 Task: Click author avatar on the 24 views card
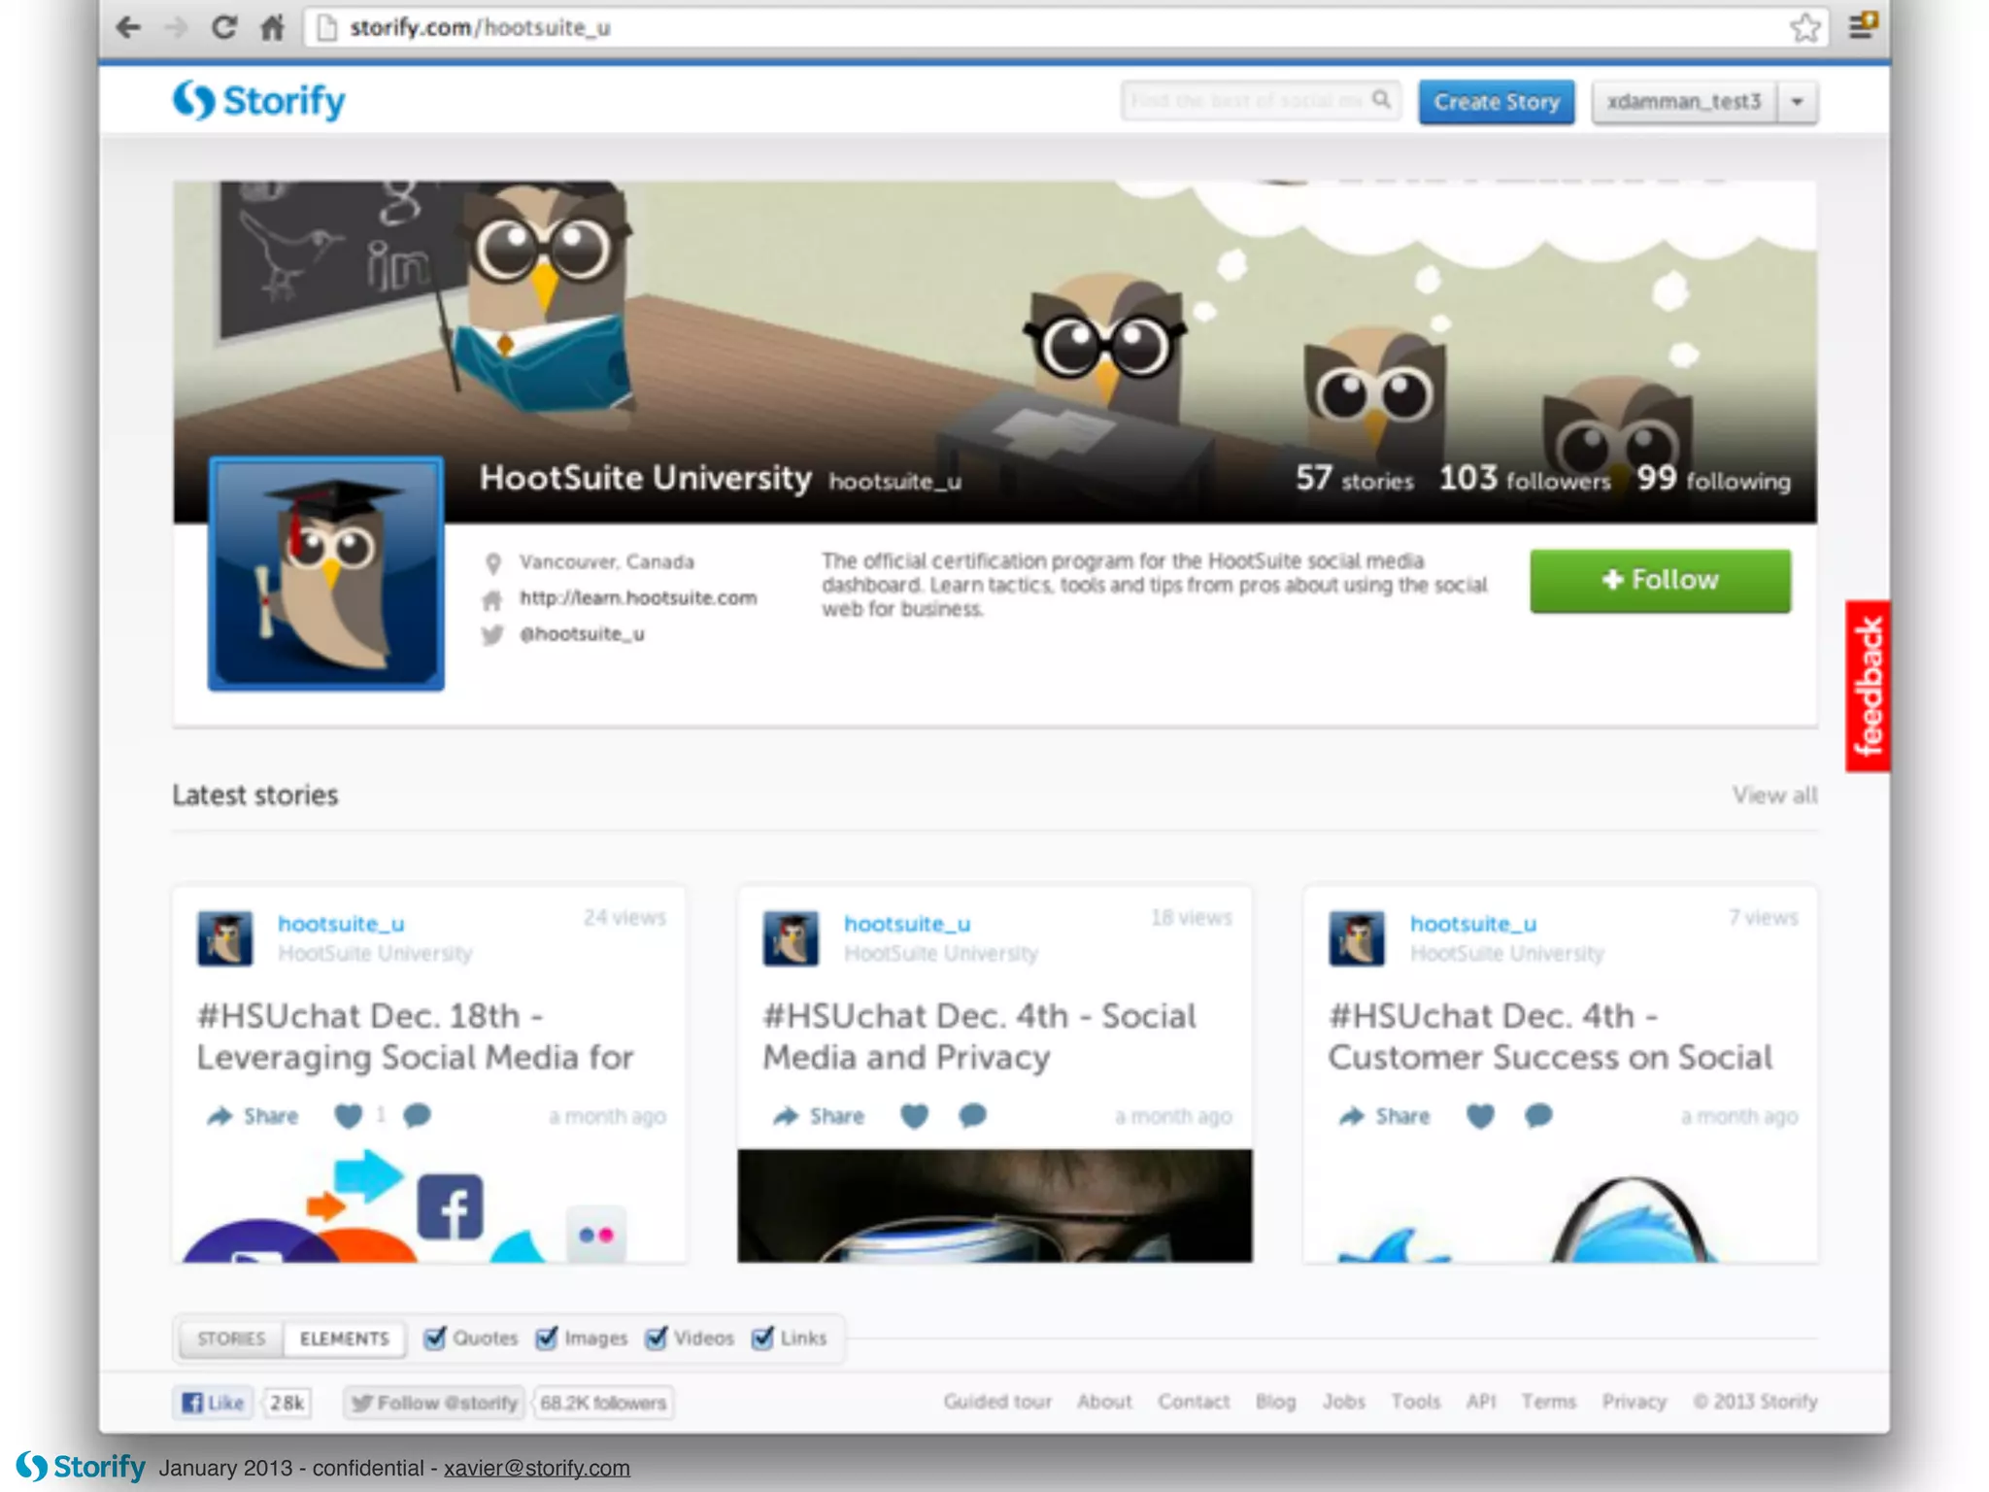click(224, 937)
